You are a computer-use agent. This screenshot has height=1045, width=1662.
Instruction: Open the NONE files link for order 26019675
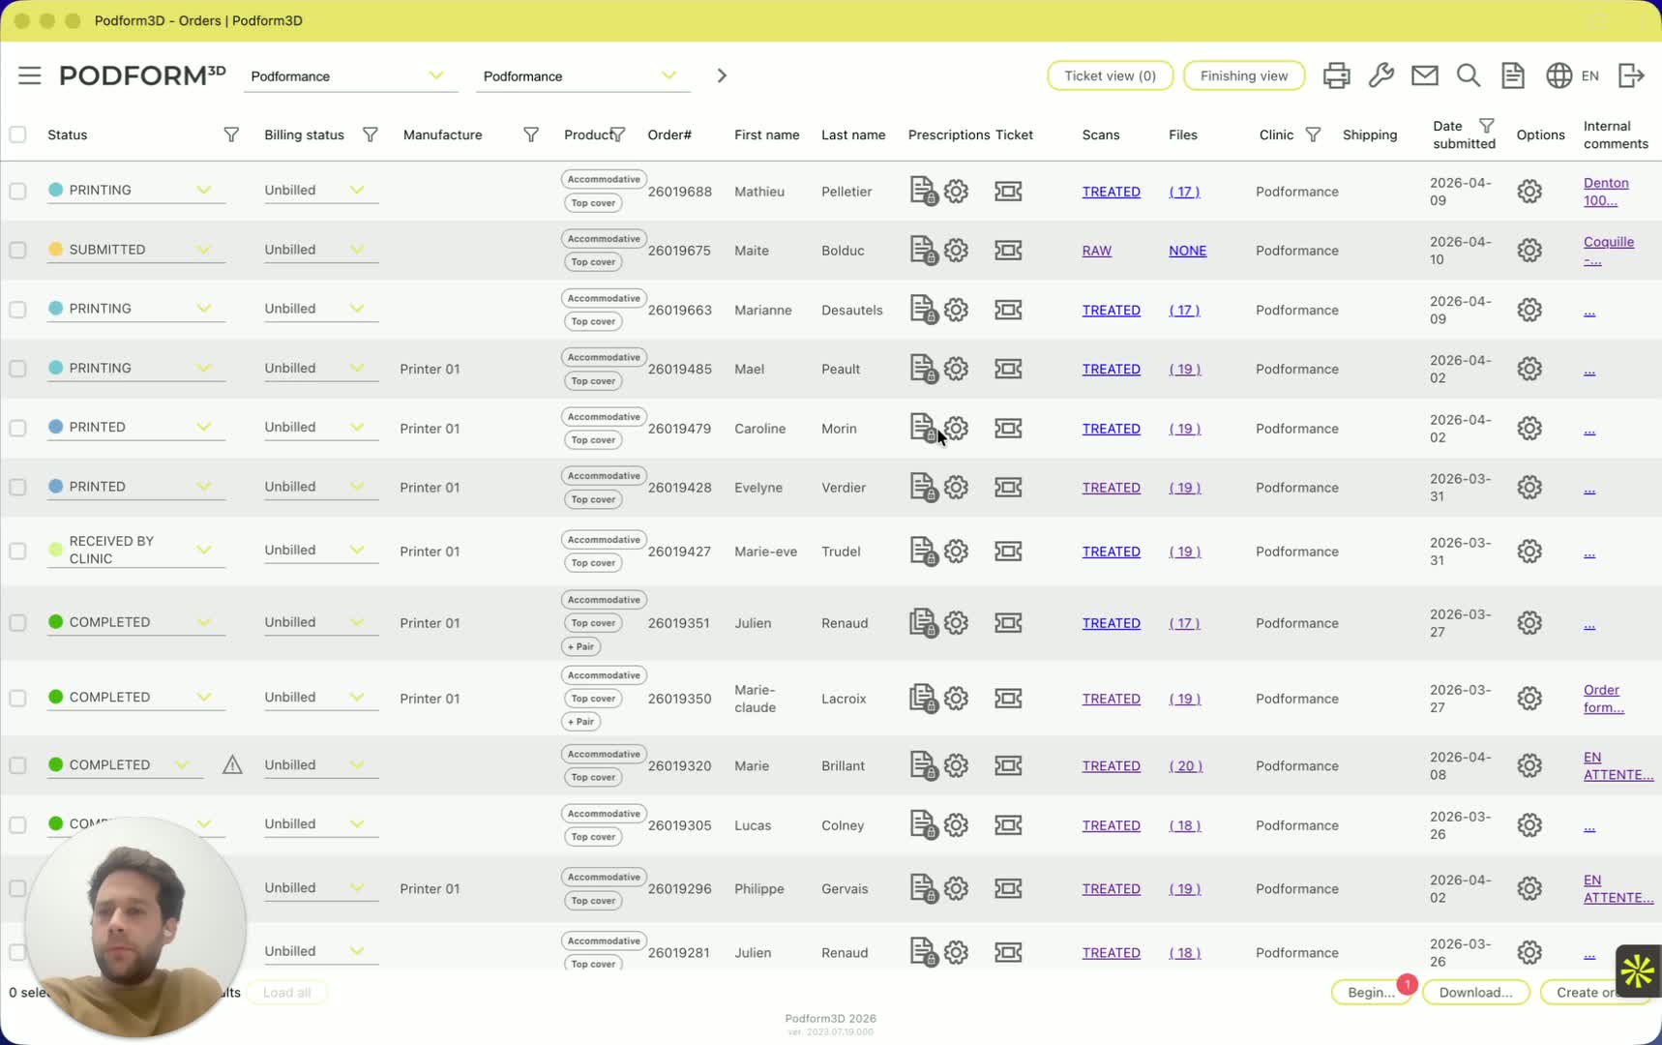(1187, 251)
